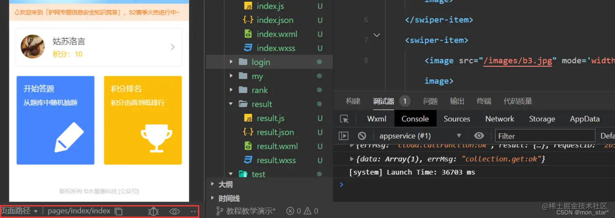The height and width of the screenshot is (218, 615).
Task: Open the user card right chevron
Action: click(x=173, y=47)
